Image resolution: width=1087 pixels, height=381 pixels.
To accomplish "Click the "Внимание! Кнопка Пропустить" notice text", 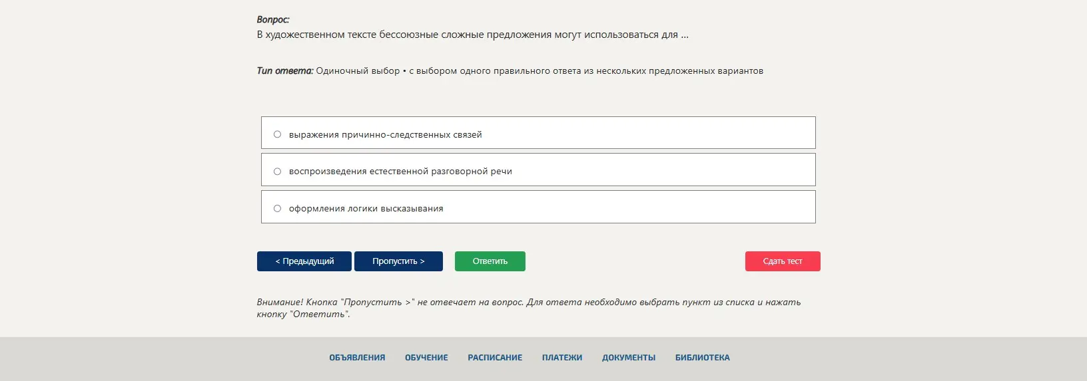I will [529, 308].
